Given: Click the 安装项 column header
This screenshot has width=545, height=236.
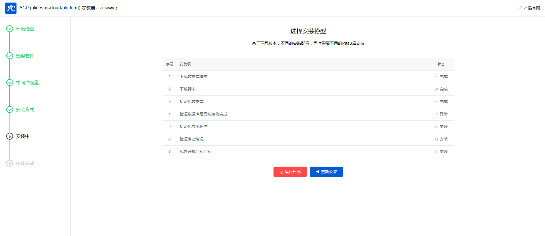Looking at the screenshot, I should (185, 64).
